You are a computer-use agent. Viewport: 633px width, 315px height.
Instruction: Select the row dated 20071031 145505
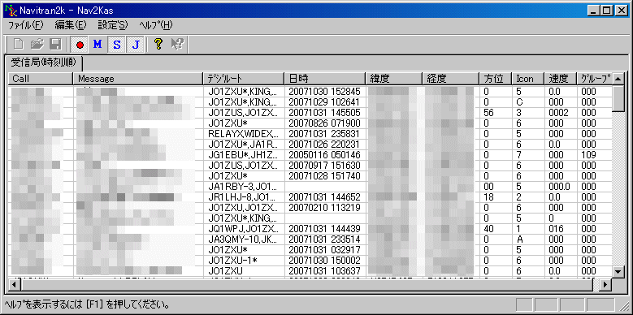310,113
